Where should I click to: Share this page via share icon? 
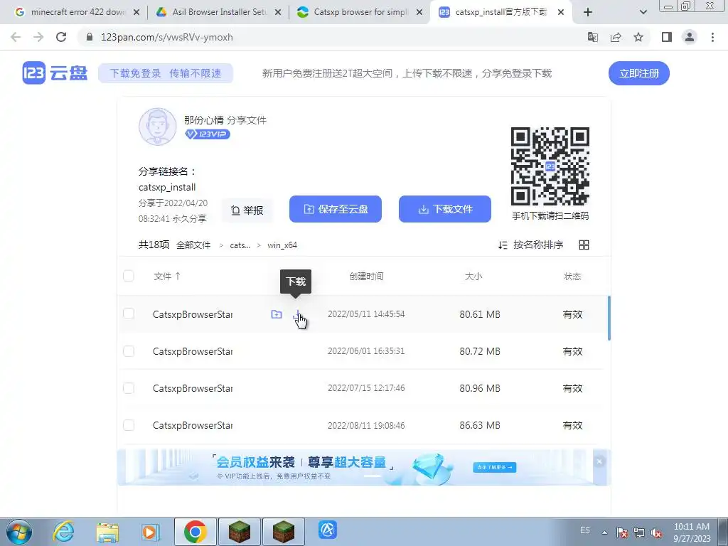616,37
